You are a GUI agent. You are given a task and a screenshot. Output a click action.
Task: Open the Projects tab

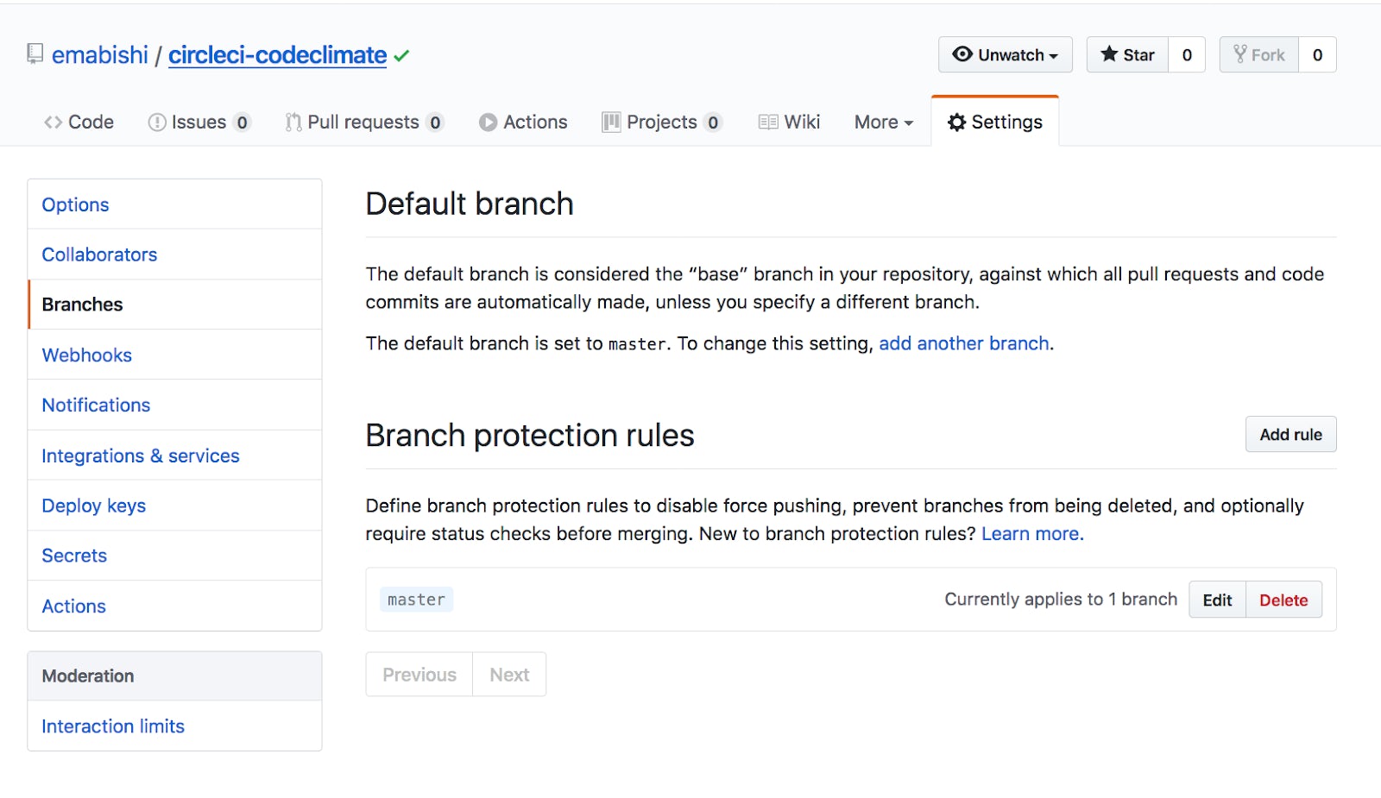click(661, 123)
